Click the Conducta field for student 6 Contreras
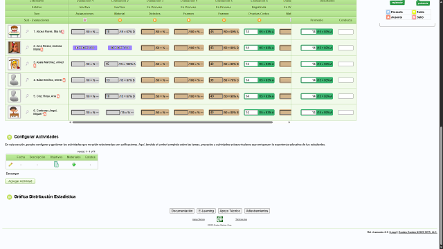443x249 pixels. coord(345,112)
